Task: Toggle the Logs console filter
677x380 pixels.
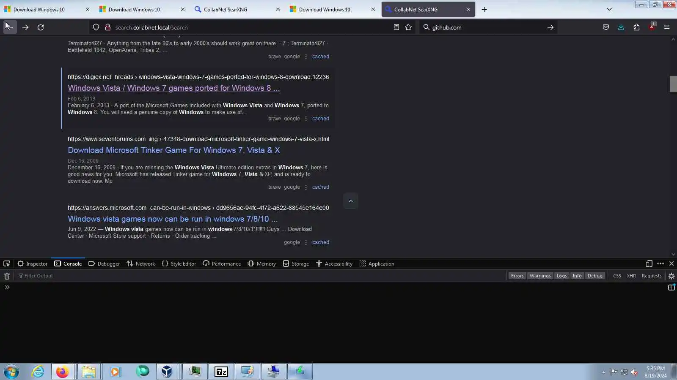Action: click(x=561, y=276)
